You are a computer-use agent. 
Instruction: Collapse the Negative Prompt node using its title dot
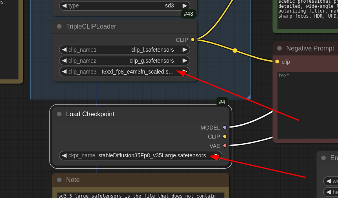tap(279, 49)
